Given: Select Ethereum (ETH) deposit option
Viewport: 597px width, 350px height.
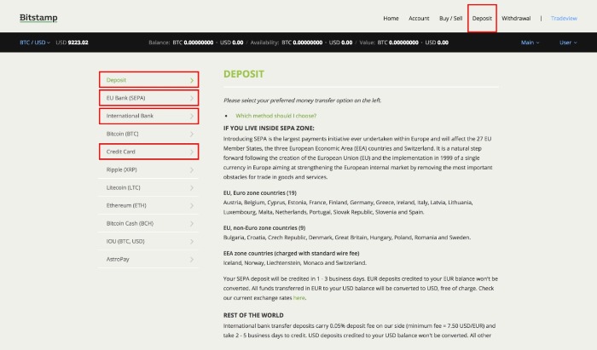Looking at the screenshot, I should click(148, 205).
